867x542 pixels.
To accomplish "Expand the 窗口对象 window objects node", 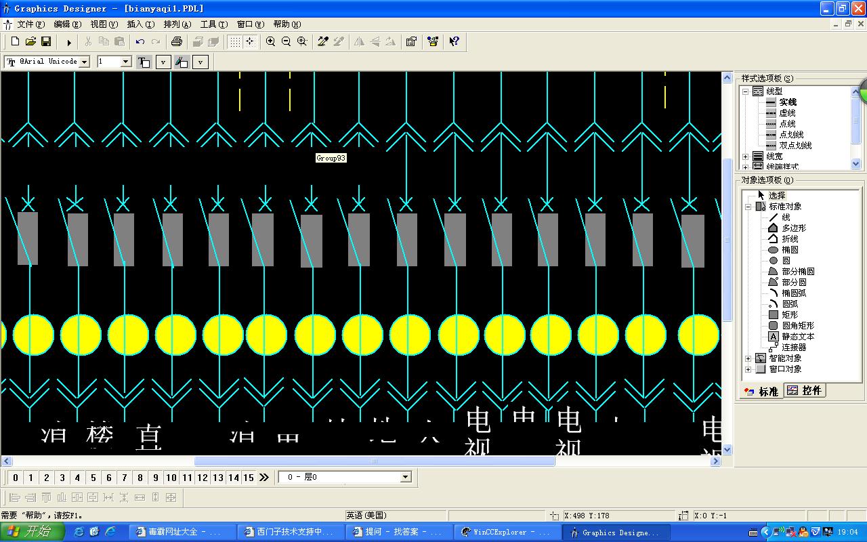I will (748, 369).
